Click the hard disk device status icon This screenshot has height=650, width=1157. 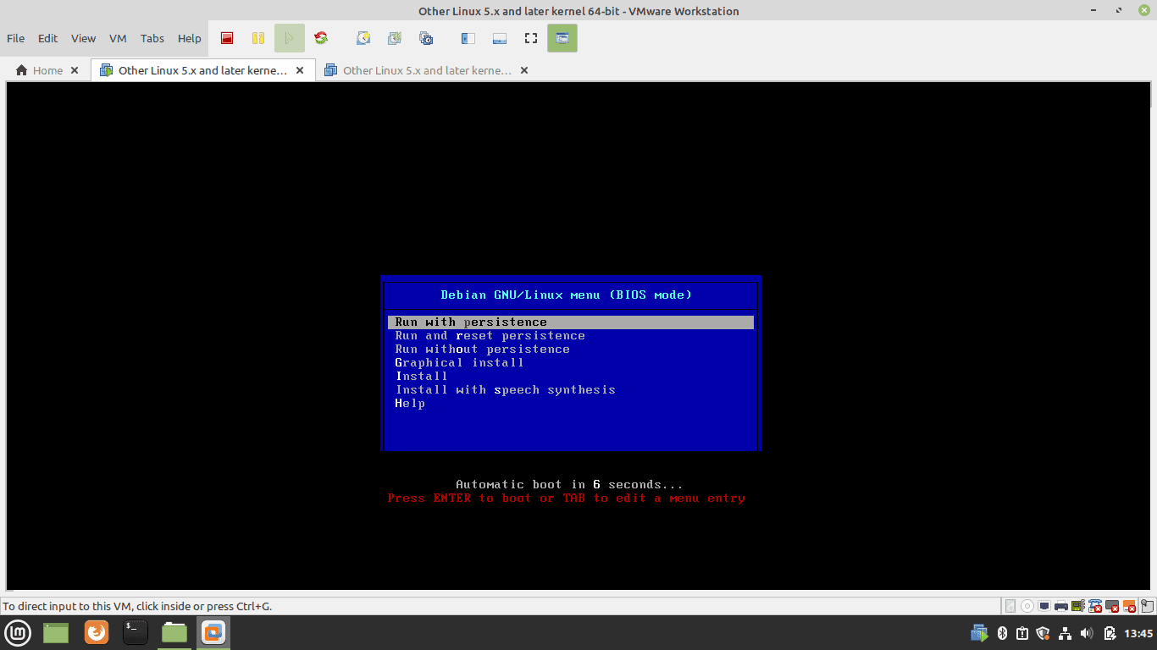(x=1010, y=606)
